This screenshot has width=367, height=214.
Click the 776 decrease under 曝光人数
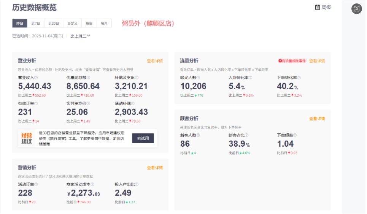click(199, 95)
